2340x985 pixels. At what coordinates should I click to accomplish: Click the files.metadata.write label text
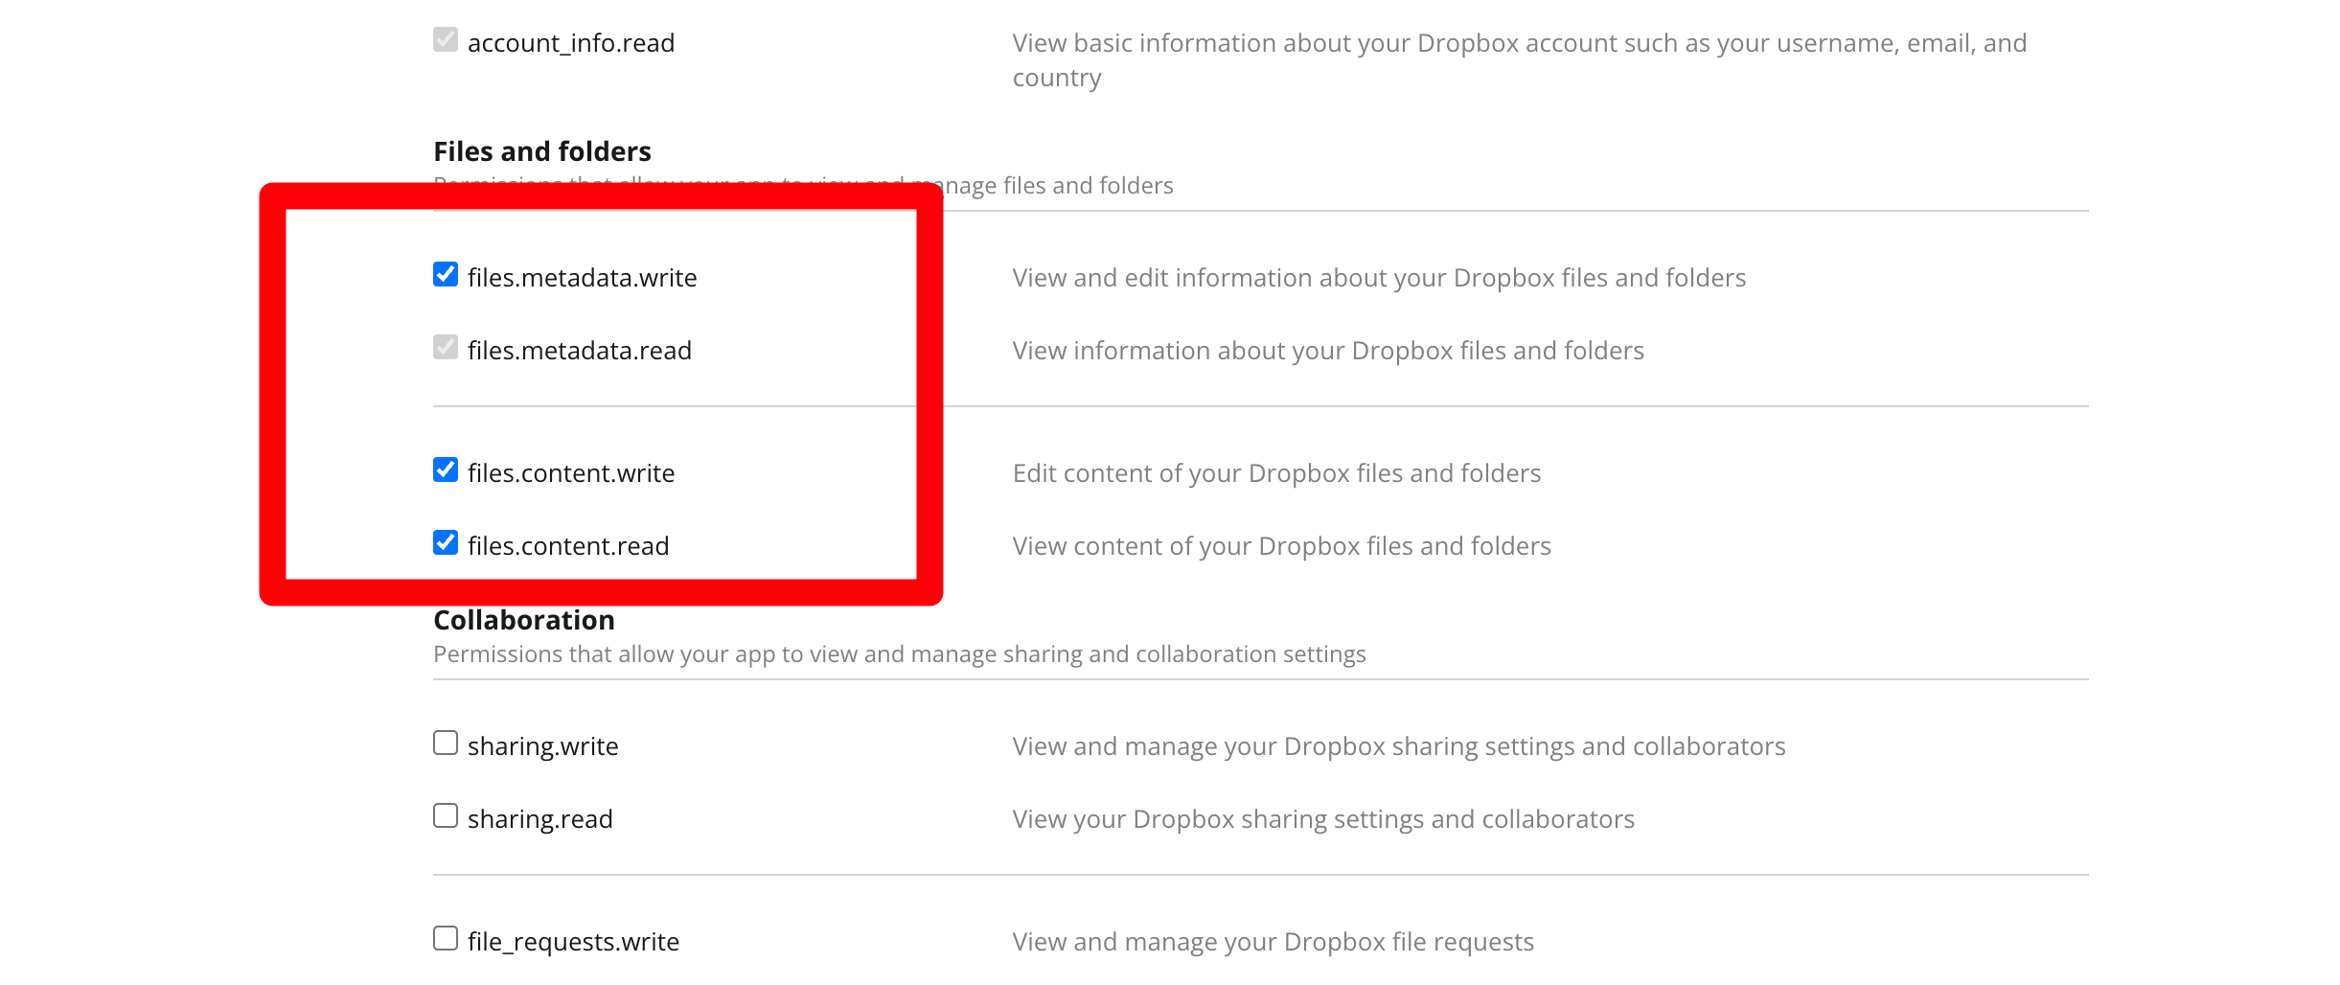pyautogui.click(x=582, y=278)
